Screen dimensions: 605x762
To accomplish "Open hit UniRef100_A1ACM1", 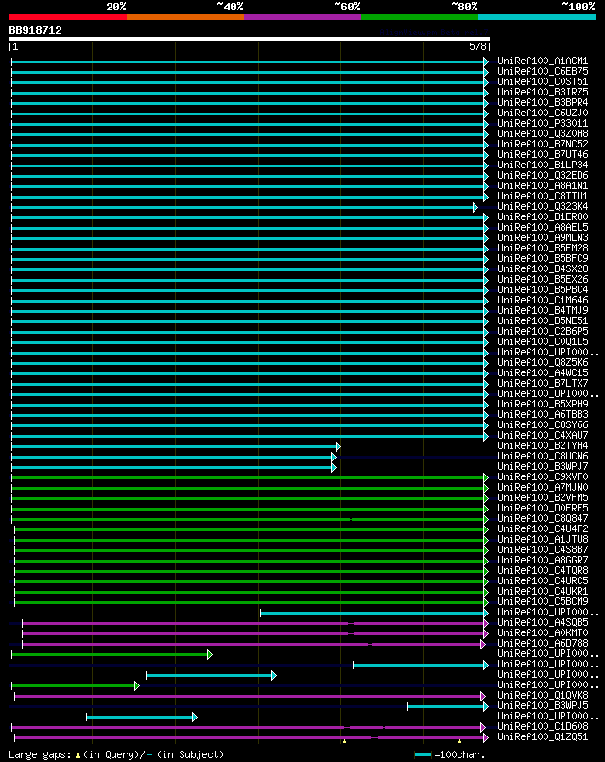I will pyautogui.click(x=543, y=61).
